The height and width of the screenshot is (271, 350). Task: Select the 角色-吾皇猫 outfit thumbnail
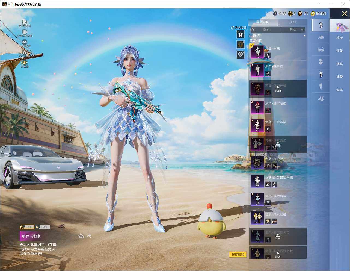coord(257,70)
